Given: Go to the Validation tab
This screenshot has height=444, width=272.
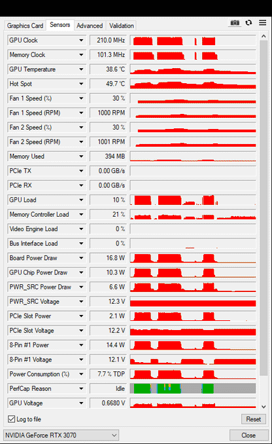Looking at the screenshot, I should tap(122, 26).
